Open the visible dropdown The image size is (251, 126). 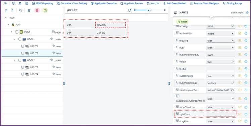point(220,62)
